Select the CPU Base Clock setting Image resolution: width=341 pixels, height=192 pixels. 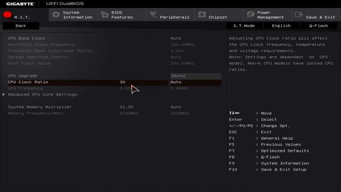[x=26, y=38]
